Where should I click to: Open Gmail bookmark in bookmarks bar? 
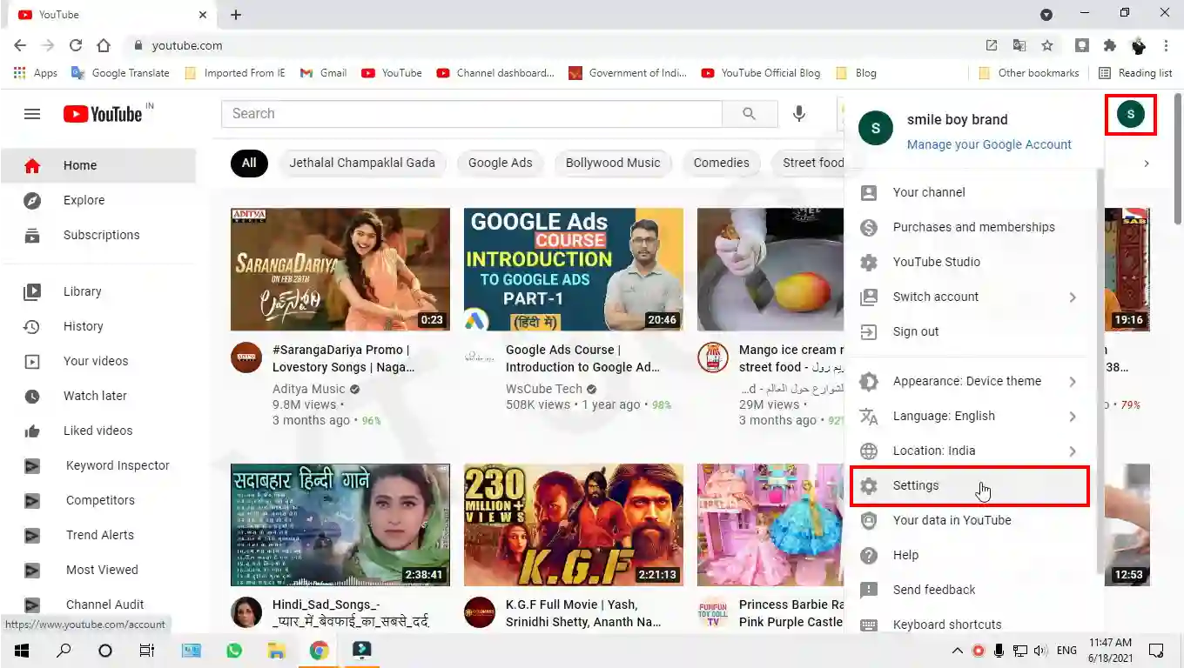click(x=323, y=73)
